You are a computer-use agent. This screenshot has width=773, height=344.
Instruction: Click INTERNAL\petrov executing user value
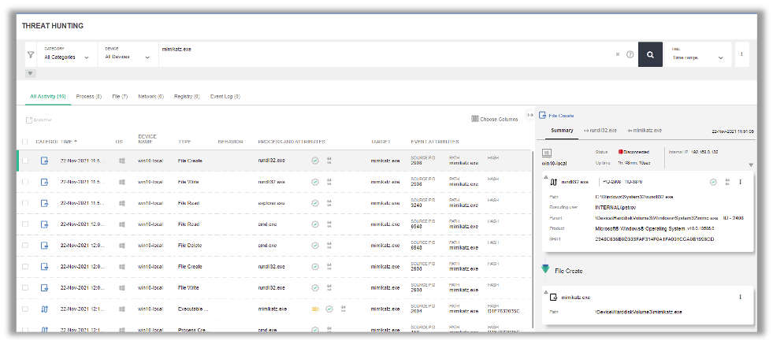(x=617, y=207)
